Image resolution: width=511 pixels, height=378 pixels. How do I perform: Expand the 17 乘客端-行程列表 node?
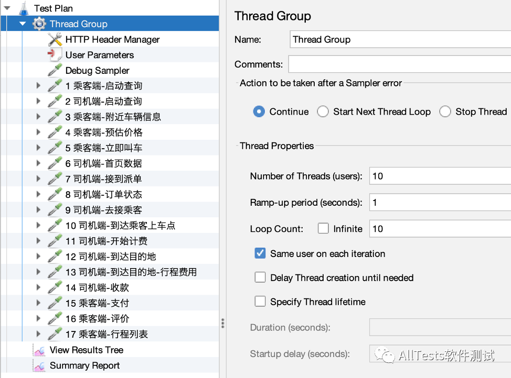[x=38, y=334]
